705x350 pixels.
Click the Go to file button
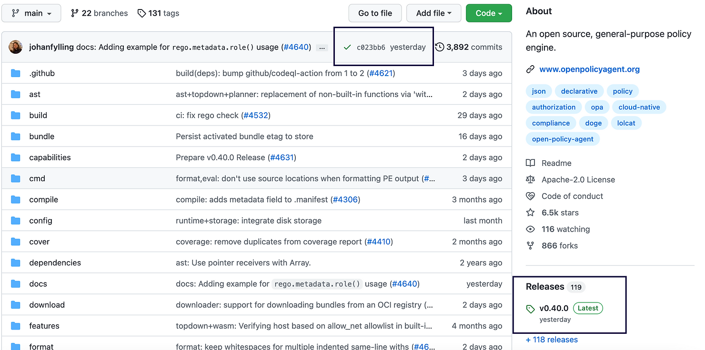[x=375, y=13]
